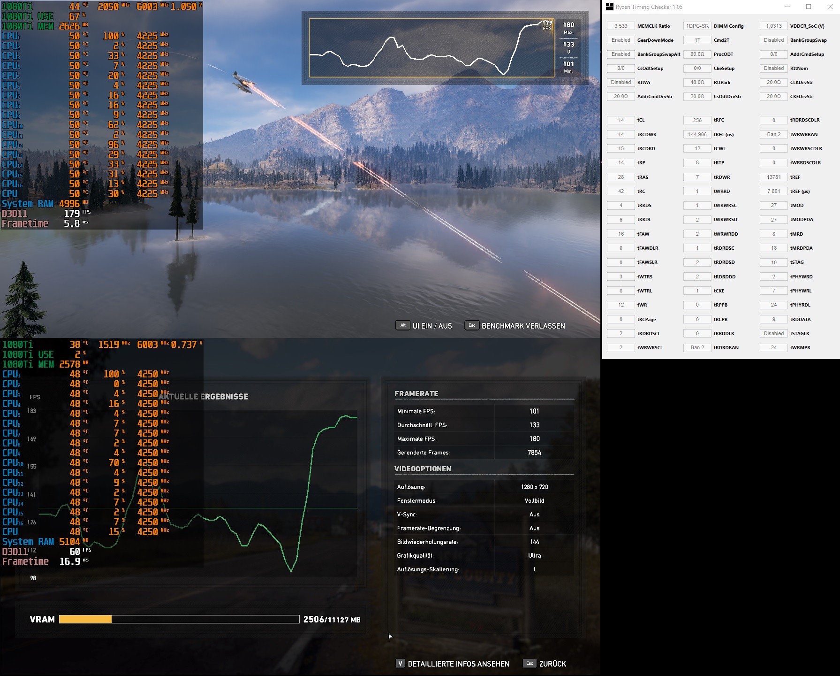Screen dimensions: 840x676
Task: Click the Esc key icon beside ZURÜCK
Action: 530,663
